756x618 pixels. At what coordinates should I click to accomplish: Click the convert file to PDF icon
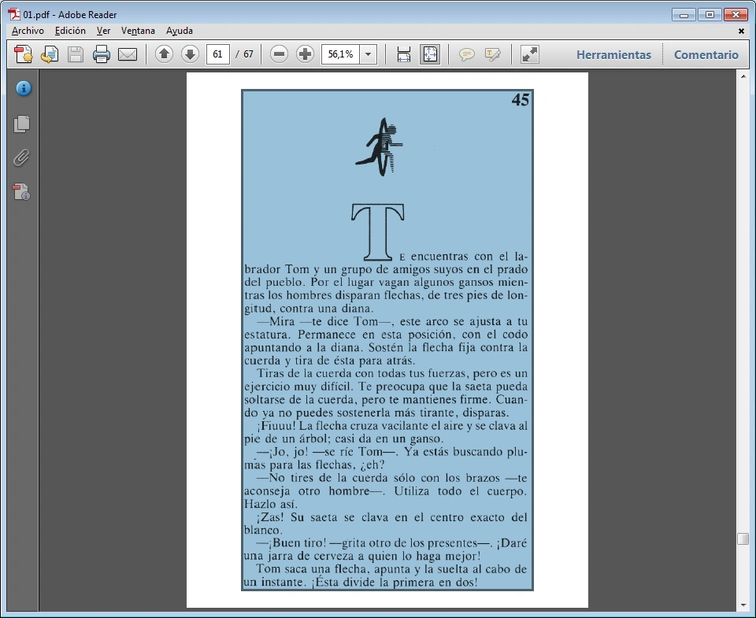49,54
